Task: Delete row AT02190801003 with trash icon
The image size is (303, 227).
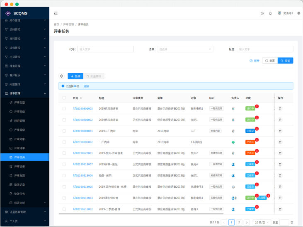Action: click(280, 109)
